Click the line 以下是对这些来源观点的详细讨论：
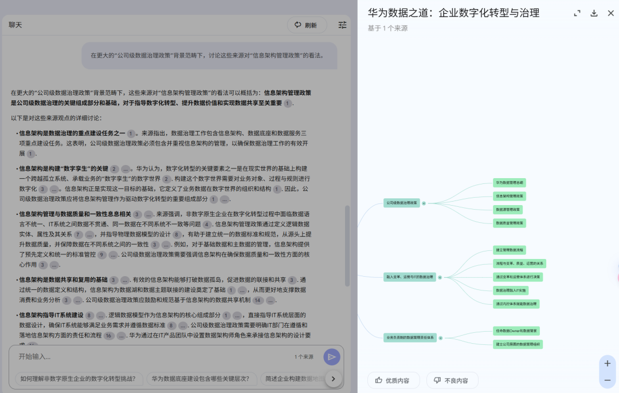This screenshot has width=619, height=393. point(56,118)
